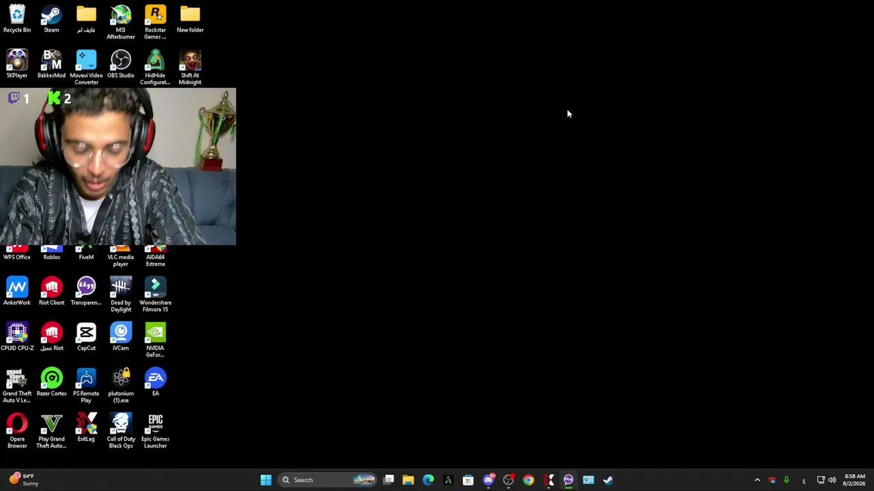This screenshot has height=491, width=874.
Task: Select the CPUID CPU-Z shortcut
Action: [17, 337]
